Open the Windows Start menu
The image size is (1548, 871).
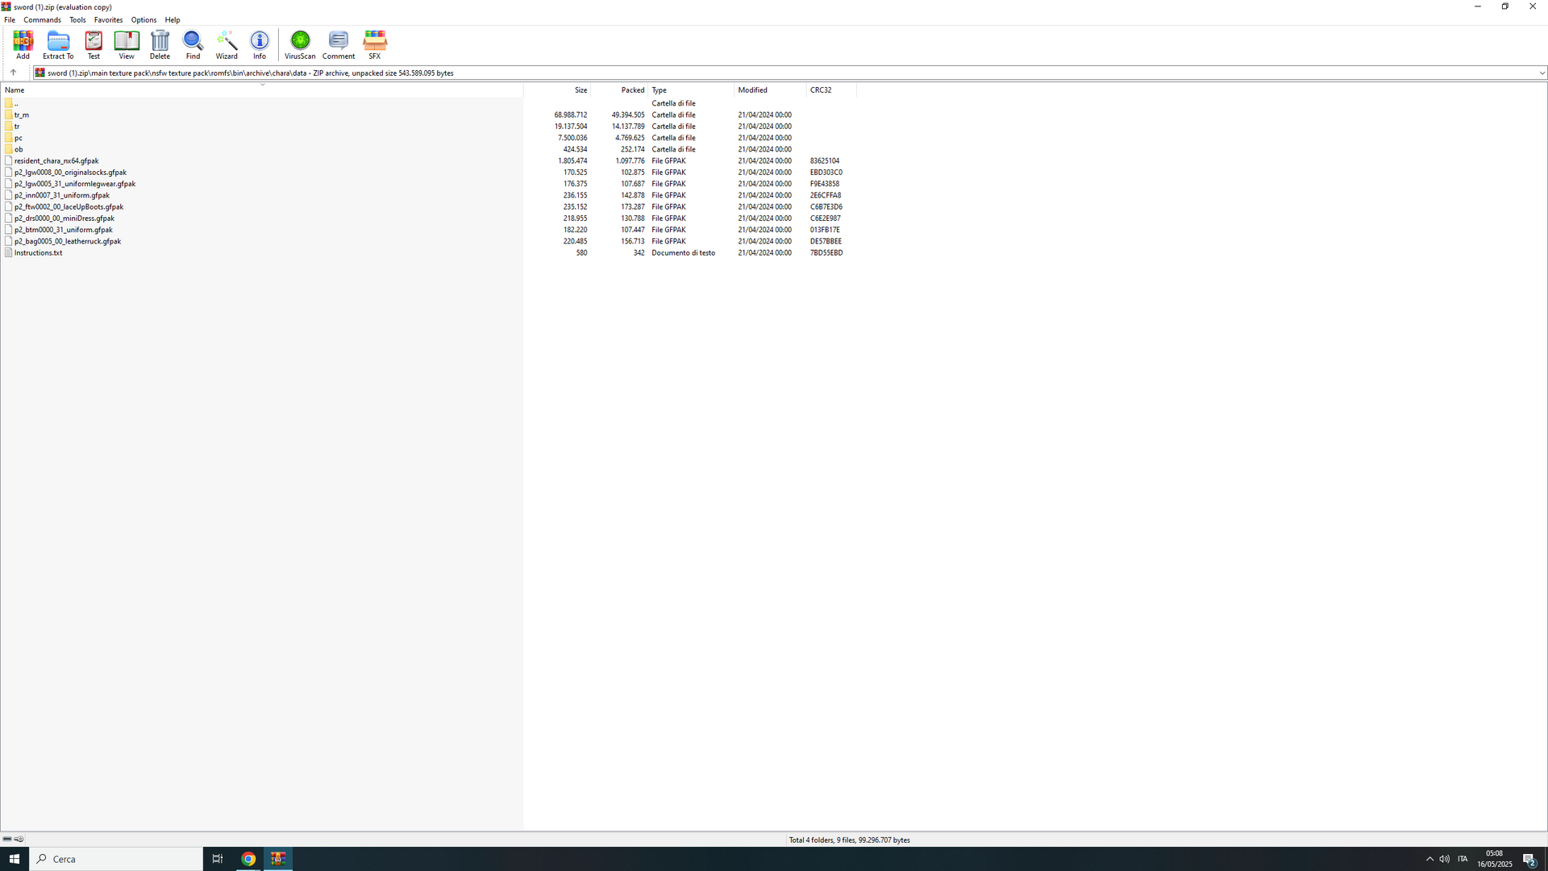15,859
